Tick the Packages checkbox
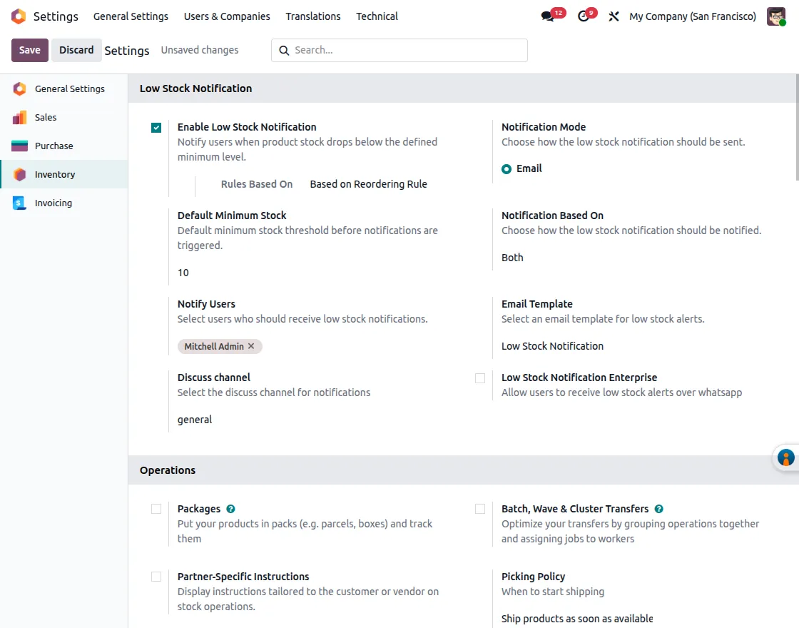Viewport: 799px width, 628px height. 156,509
